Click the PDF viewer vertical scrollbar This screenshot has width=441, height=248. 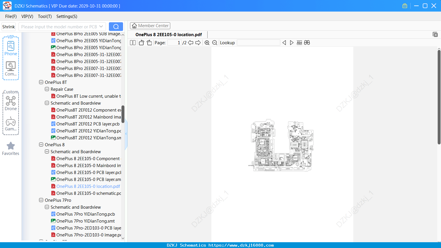coord(439,97)
